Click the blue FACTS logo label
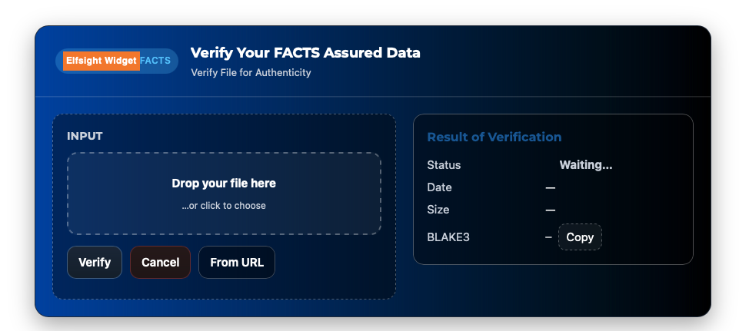The image size is (749, 331). [x=155, y=61]
